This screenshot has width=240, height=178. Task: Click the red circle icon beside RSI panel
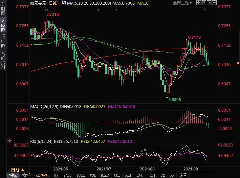[10, 141]
